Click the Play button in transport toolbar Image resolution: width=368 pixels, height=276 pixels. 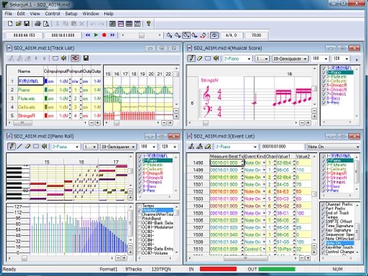[96, 35]
